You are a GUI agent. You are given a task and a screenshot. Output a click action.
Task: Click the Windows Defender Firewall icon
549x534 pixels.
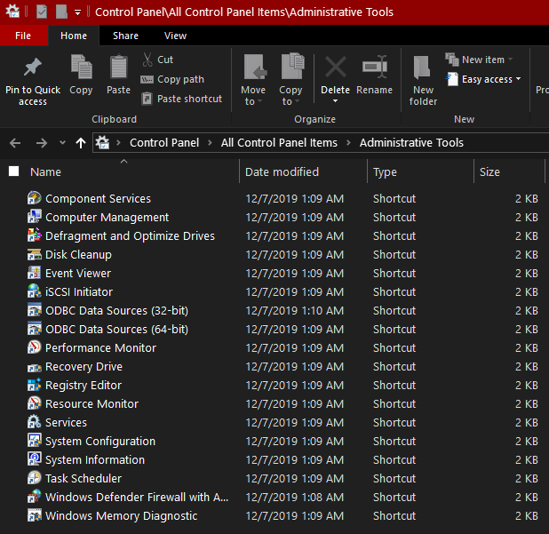(x=35, y=497)
